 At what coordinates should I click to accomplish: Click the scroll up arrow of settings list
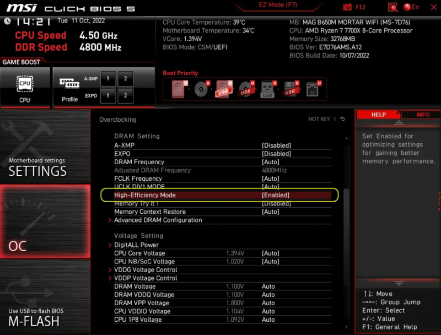[347, 138]
